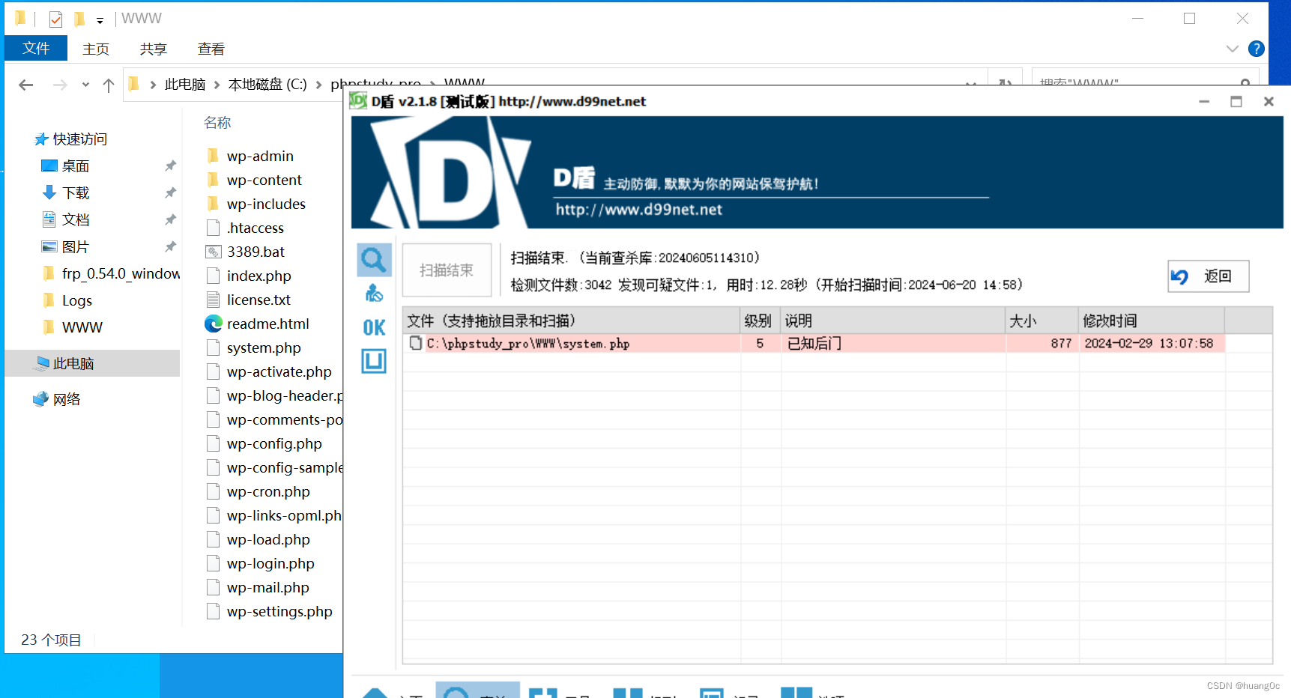The image size is (1291, 698).
Task: Unpin 下载 via its pin icon
Action: pos(171,192)
